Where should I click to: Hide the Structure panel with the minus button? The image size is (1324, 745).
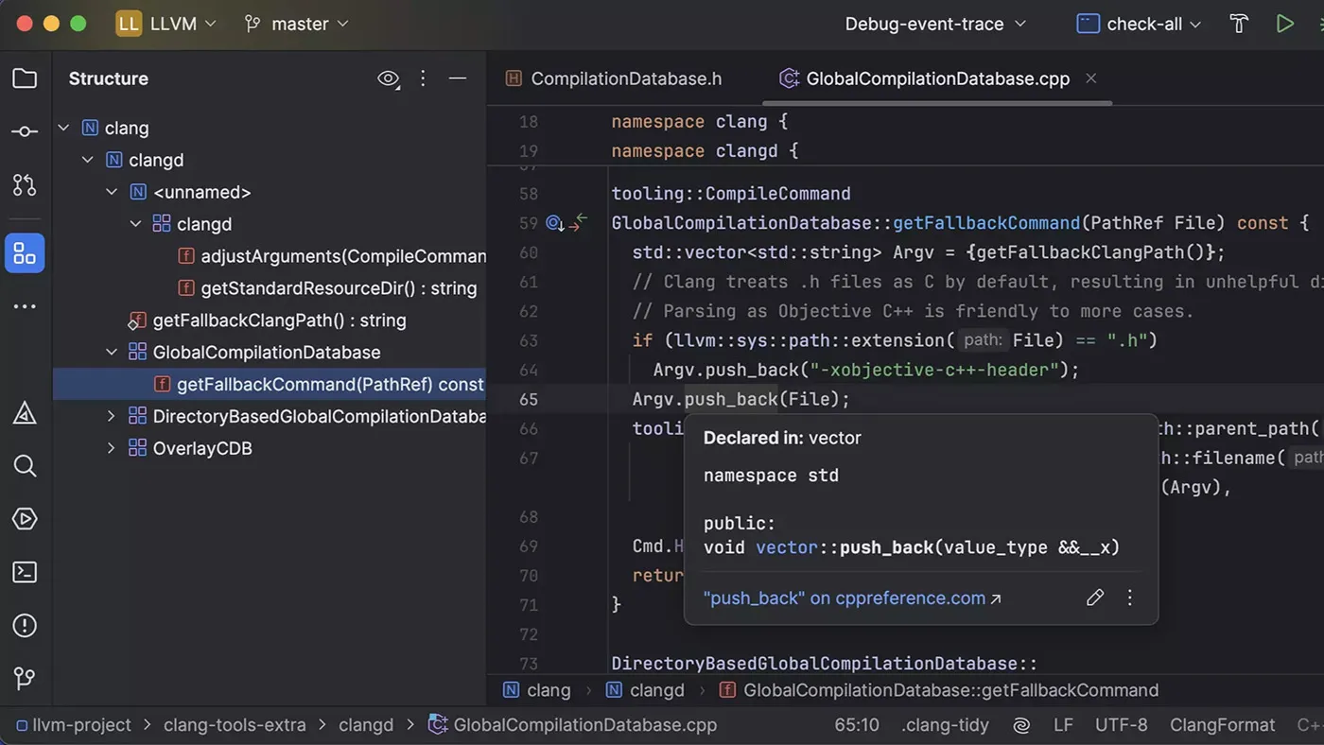(458, 78)
